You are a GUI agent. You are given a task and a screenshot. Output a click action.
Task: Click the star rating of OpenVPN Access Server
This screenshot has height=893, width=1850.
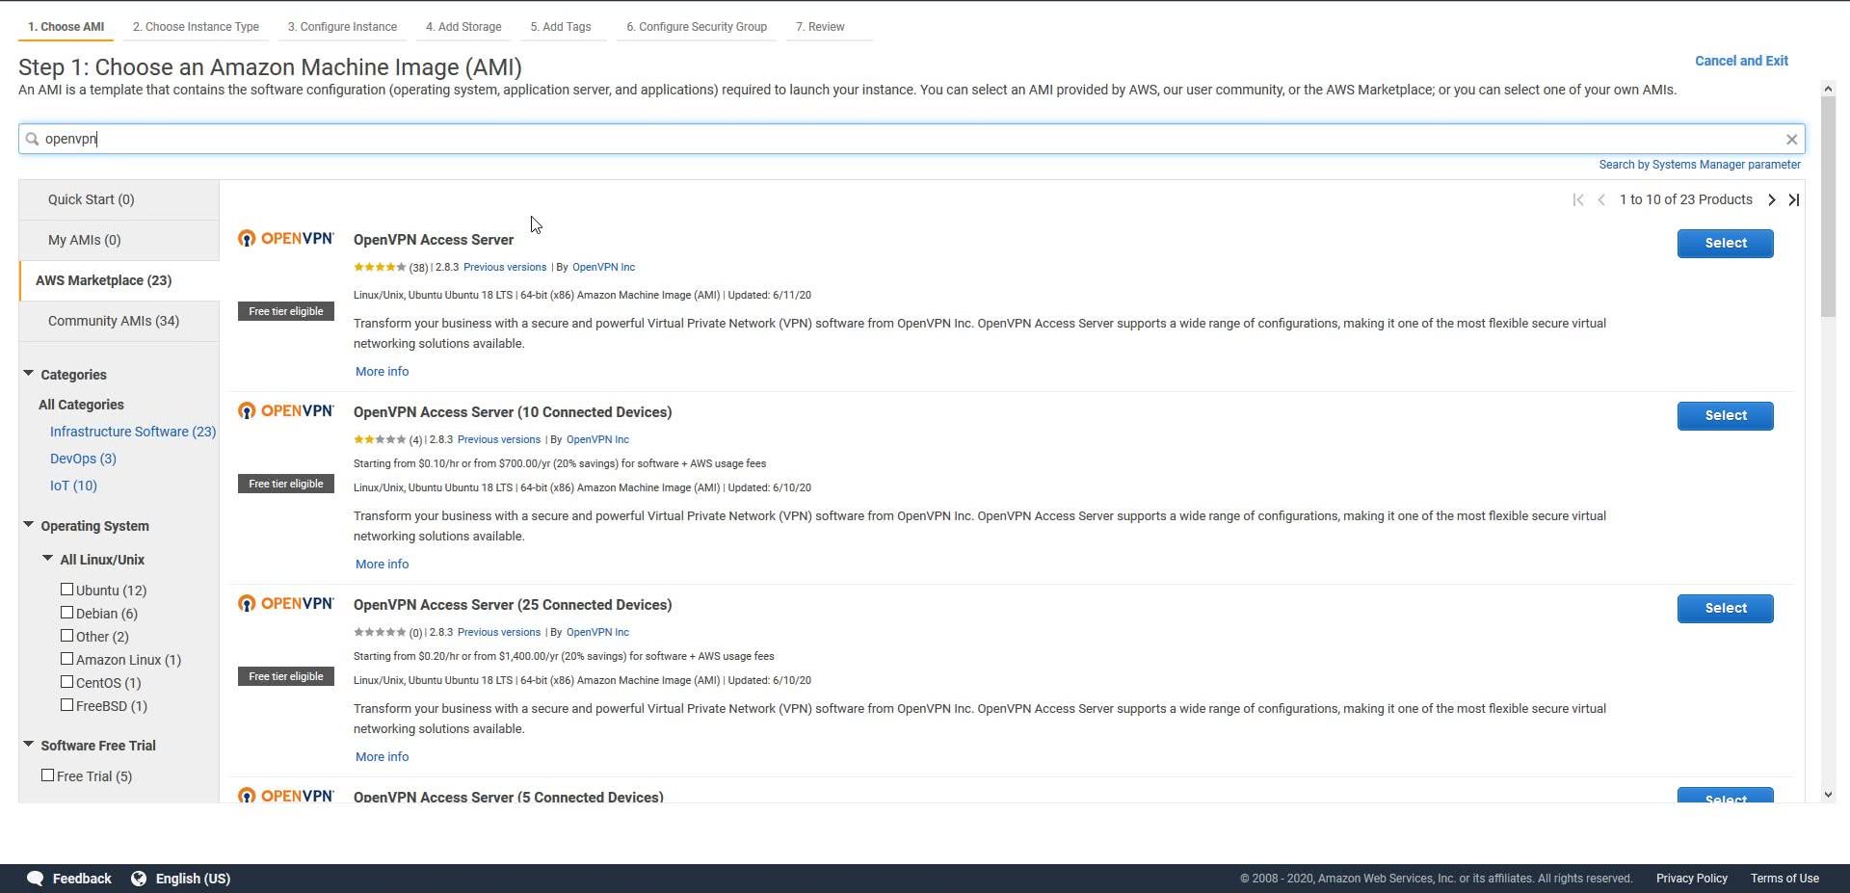coord(380,267)
